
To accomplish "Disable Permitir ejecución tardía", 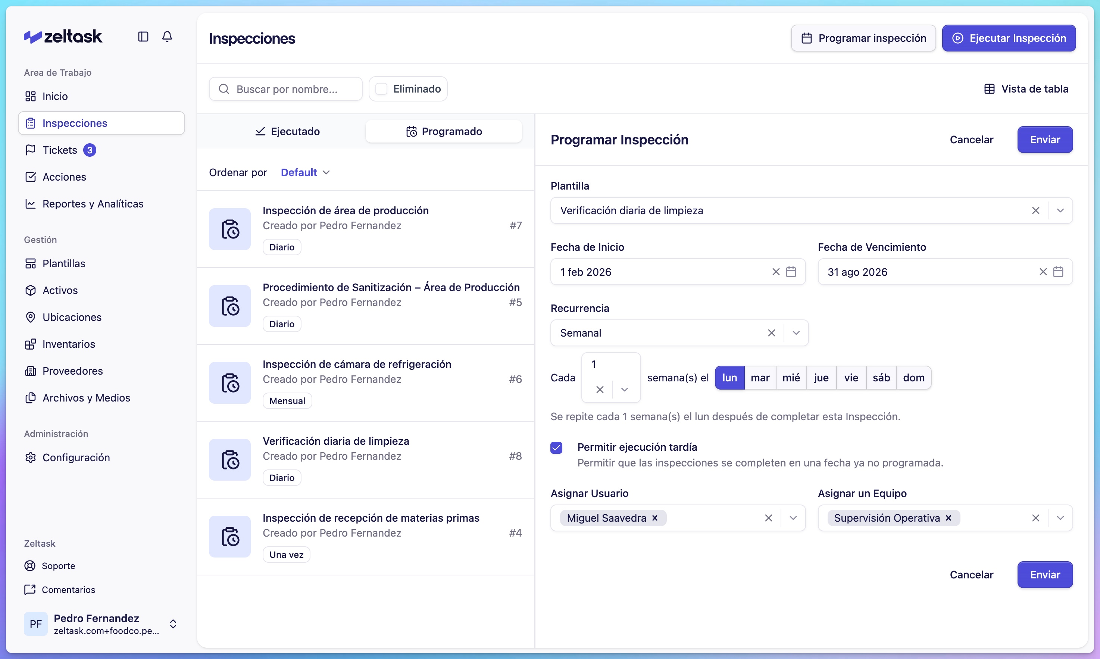I will coord(556,447).
